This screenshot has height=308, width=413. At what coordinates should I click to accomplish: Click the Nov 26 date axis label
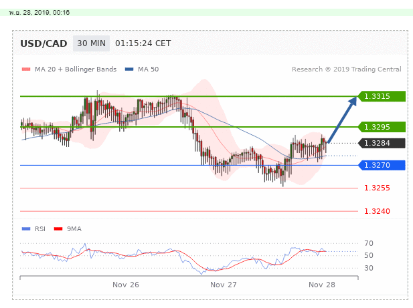126,285
